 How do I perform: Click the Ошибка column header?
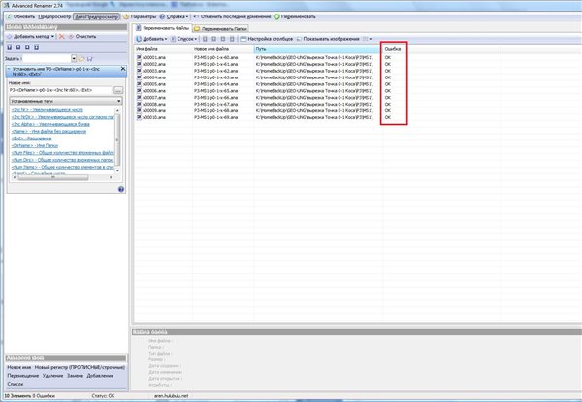(x=392, y=48)
